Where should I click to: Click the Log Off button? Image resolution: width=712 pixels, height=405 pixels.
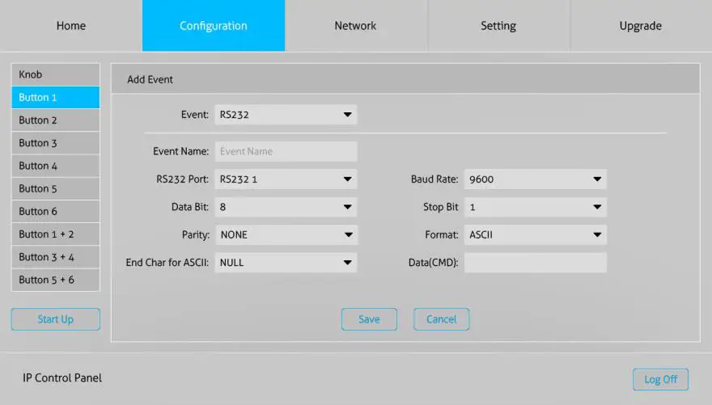pos(661,379)
